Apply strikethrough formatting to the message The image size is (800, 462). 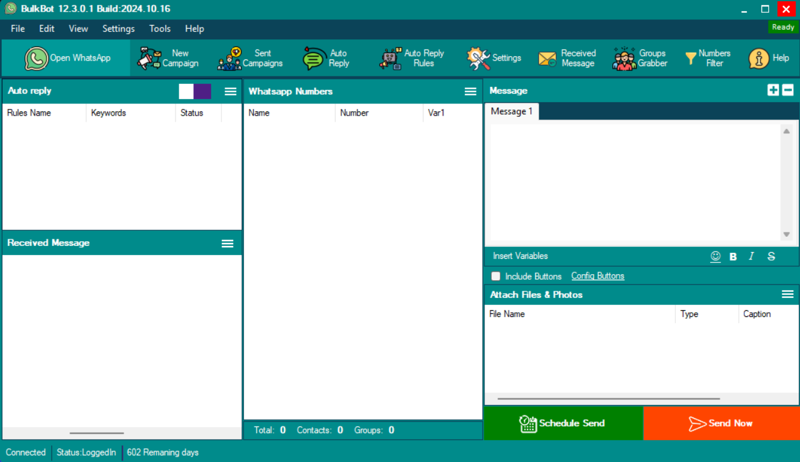pyautogui.click(x=771, y=256)
